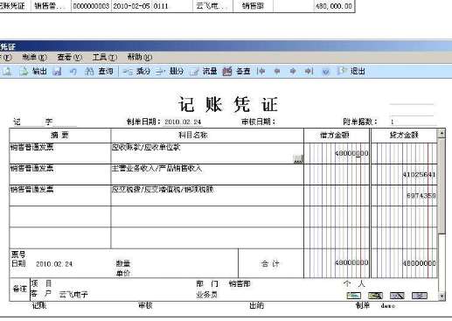Click the 插分 insert entry button
The height and width of the screenshot is (321, 452).
(136, 71)
